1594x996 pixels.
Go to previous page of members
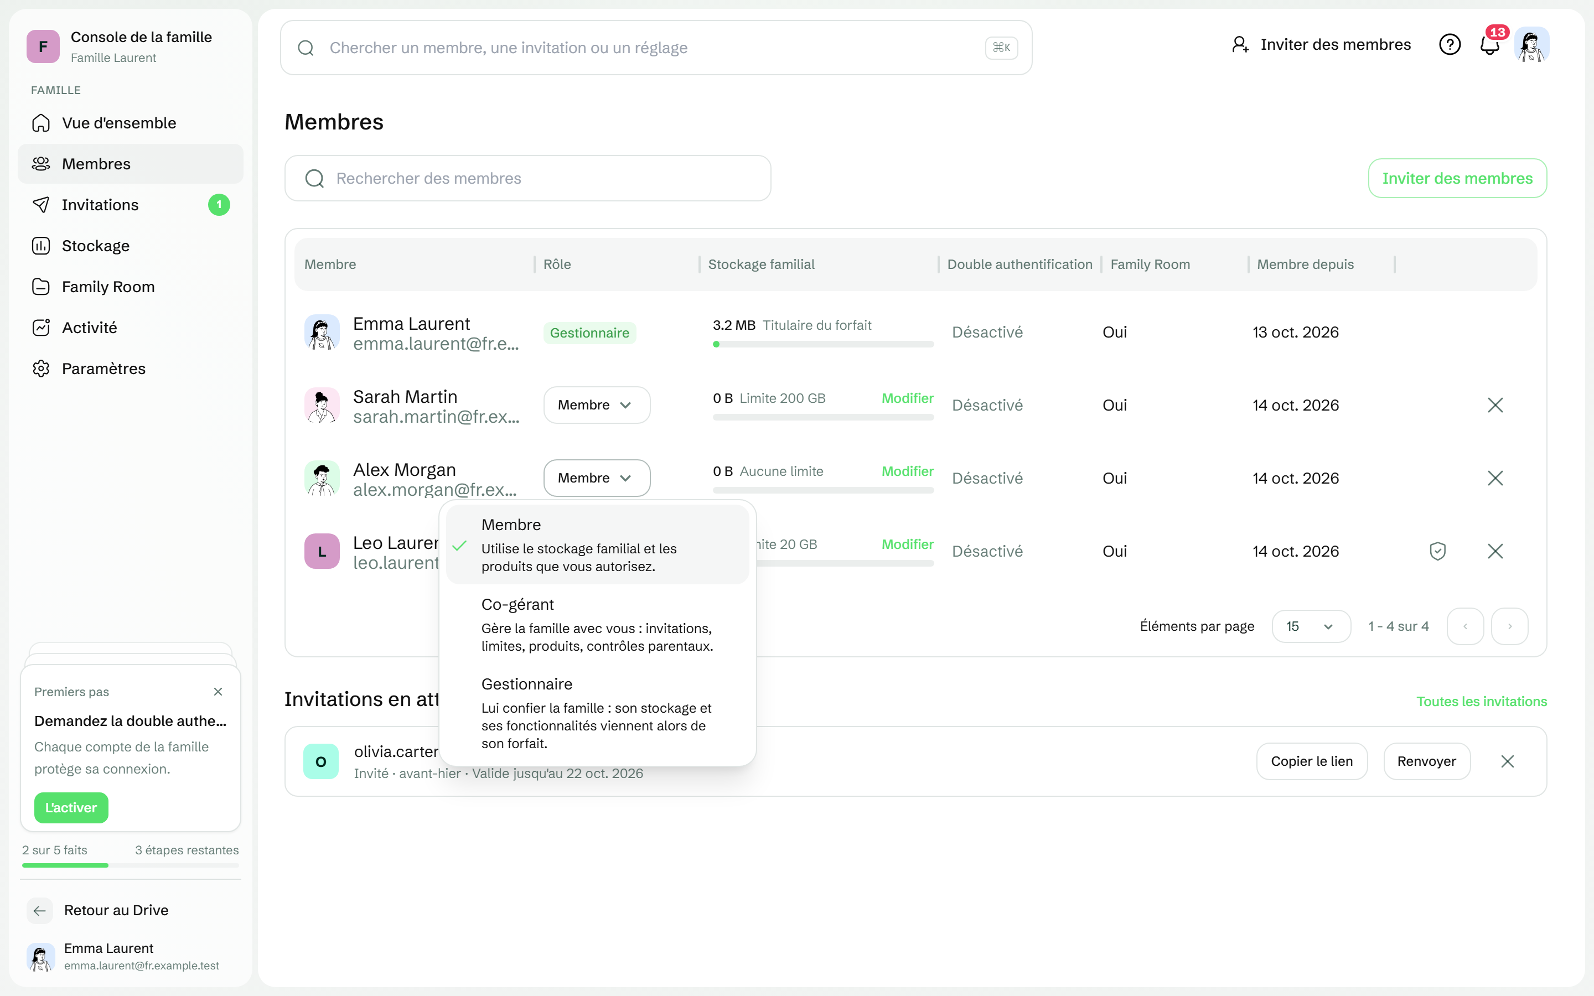(1465, 626)
